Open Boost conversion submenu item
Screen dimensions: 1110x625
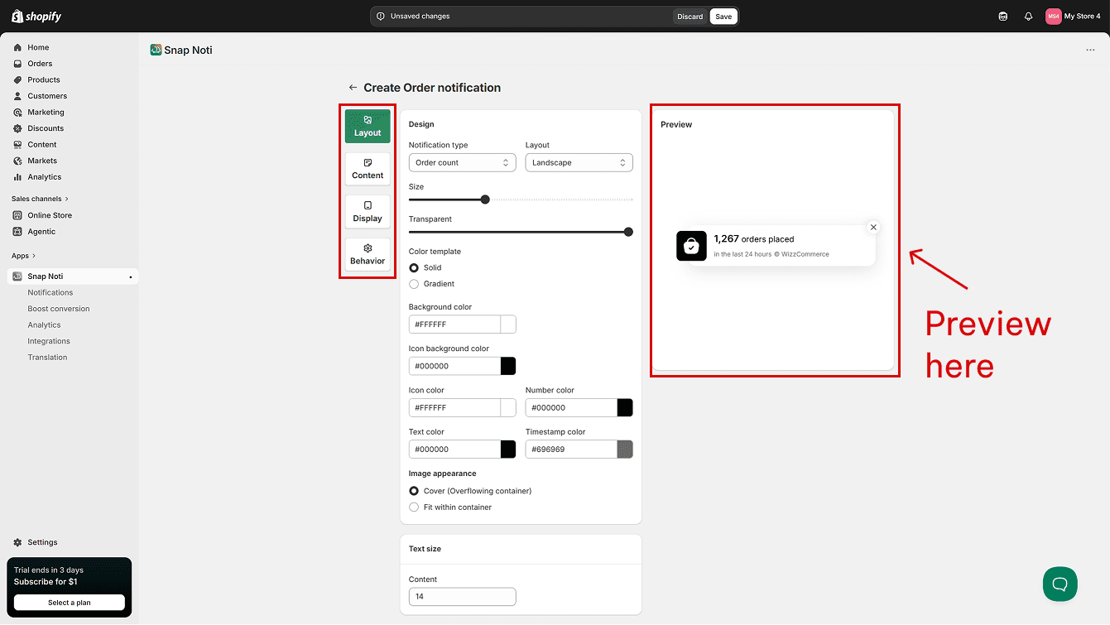point(59,309)
